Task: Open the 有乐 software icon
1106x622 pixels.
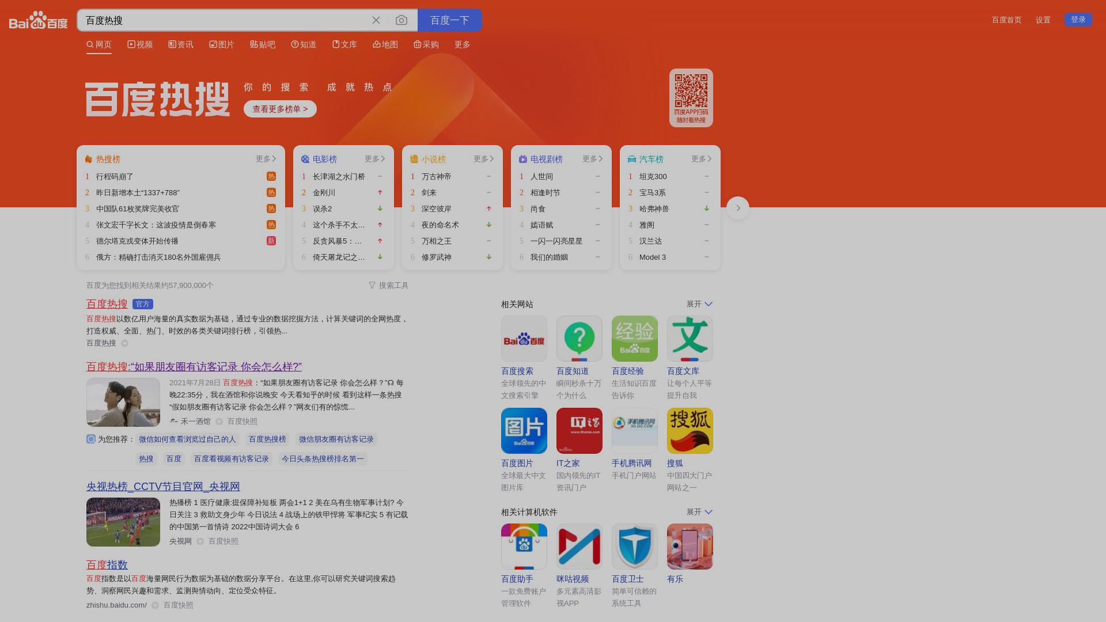Action: (x=690, y=547)
